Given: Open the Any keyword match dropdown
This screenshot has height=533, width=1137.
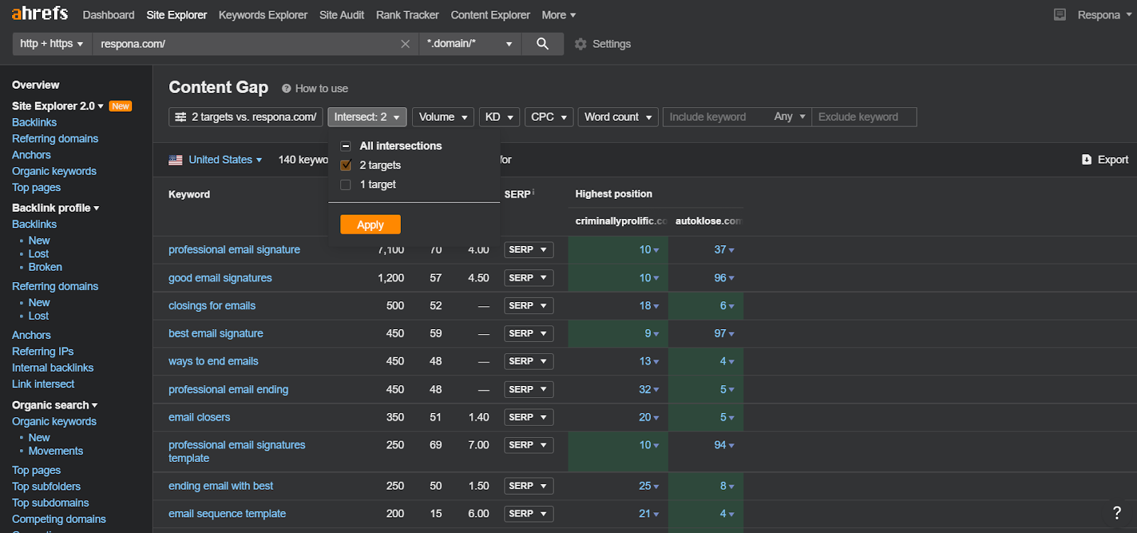Looking at the screenshot, I should tap(790, 117).
